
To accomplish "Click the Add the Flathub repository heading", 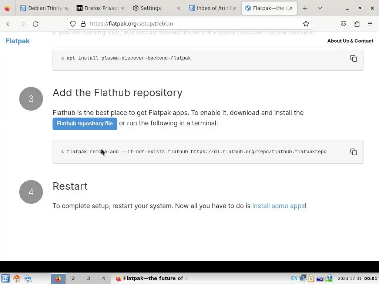I will tap(117, 93).
